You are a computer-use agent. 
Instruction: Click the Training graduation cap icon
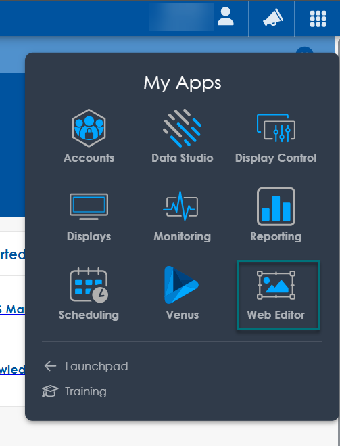coord(50,391)
